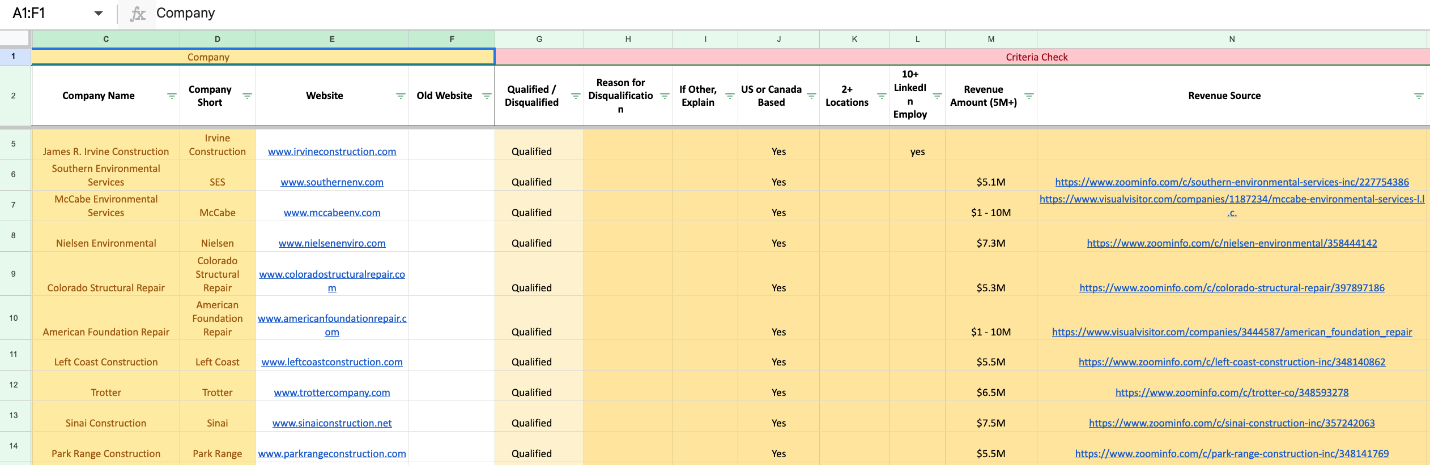Select the Colorado Structural Repair name cell
This screenshot has width=1430, height=465.
(x=106, y=274)
